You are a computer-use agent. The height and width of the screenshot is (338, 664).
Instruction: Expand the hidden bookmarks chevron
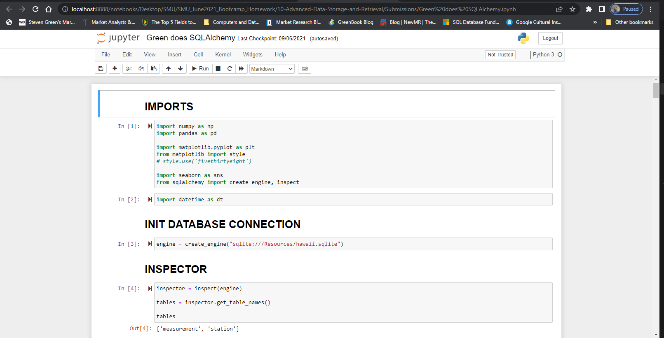595,22
